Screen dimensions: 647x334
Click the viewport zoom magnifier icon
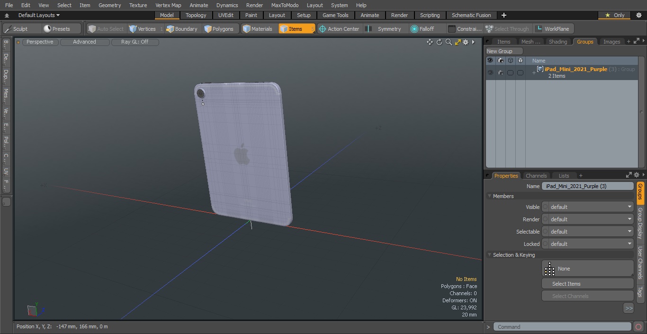[x=449, y=42]
